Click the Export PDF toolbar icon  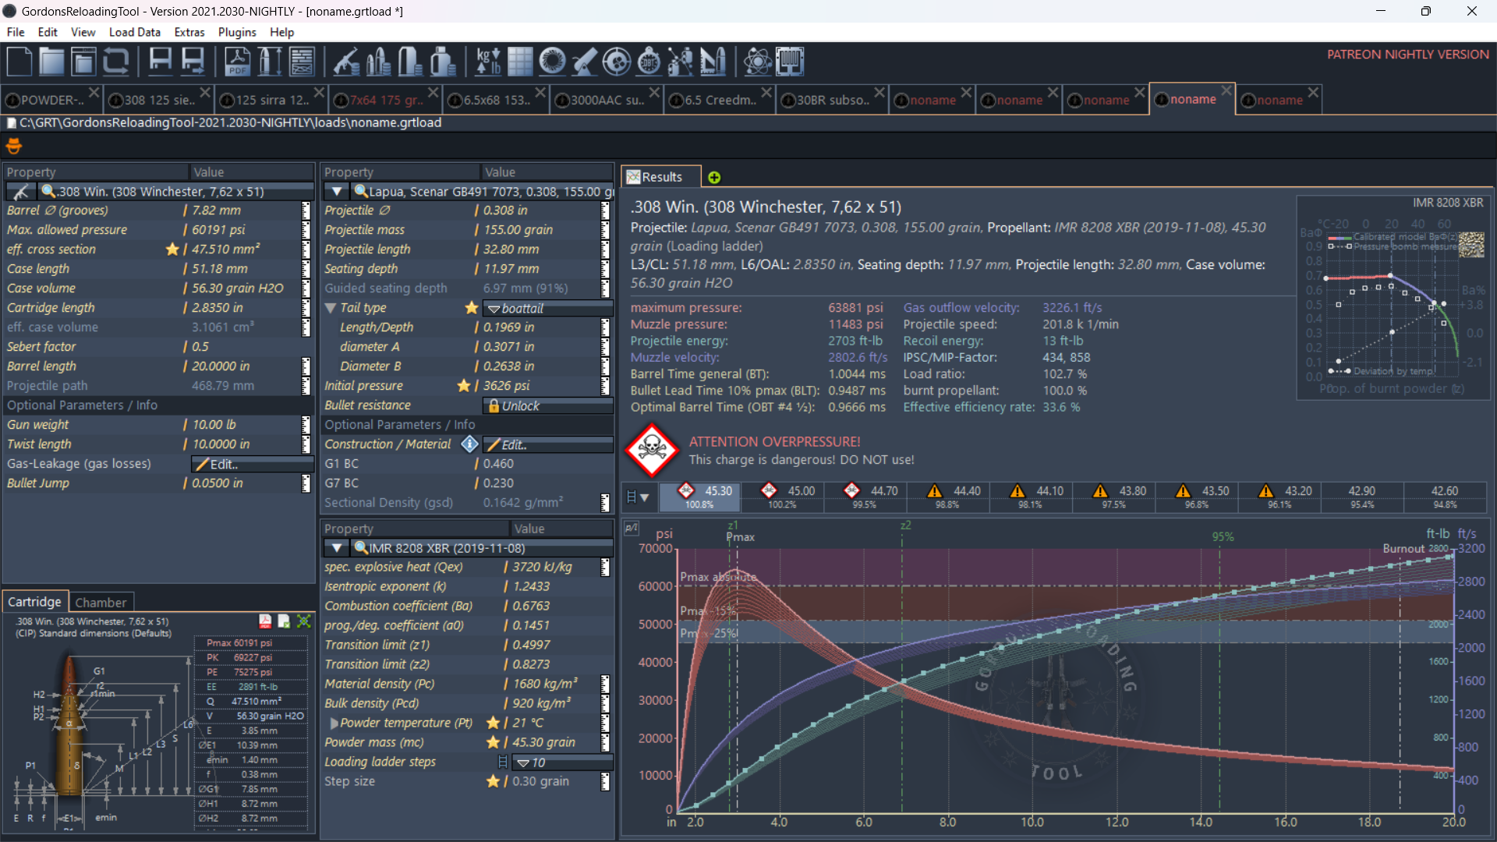click(237, 62)
